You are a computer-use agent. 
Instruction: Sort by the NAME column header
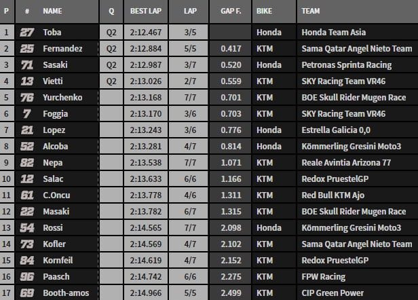52,12
